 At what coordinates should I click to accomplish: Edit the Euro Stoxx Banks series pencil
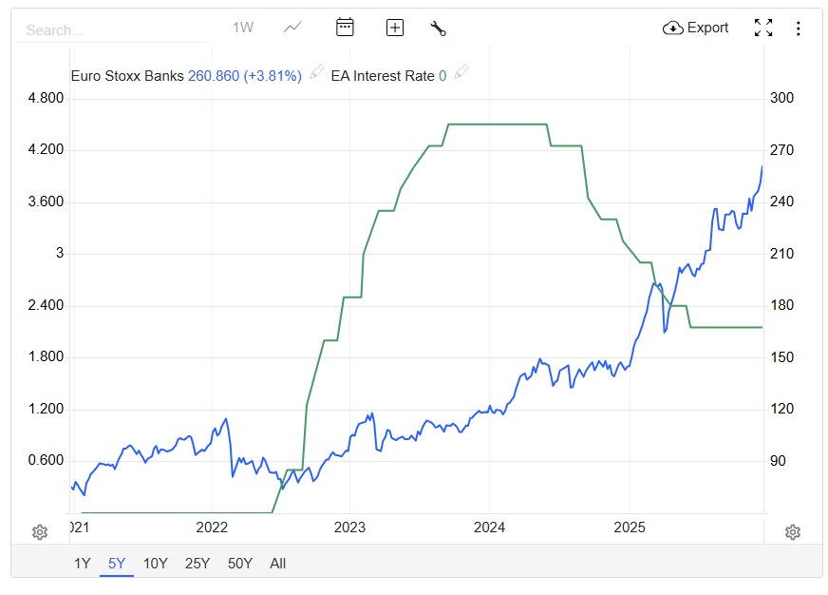317,73
